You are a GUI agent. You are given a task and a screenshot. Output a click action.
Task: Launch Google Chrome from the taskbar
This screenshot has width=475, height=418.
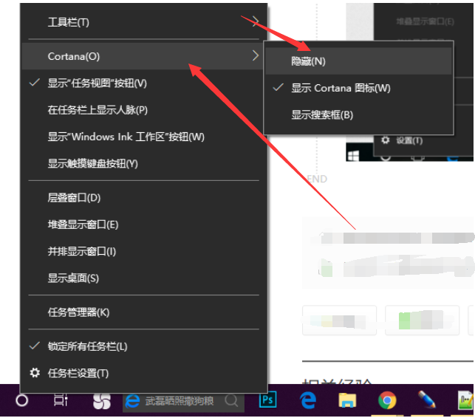pyautogui.click(x=386, y=400)
